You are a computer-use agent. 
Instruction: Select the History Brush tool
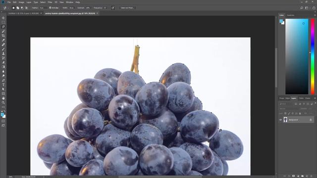(3, 58)
